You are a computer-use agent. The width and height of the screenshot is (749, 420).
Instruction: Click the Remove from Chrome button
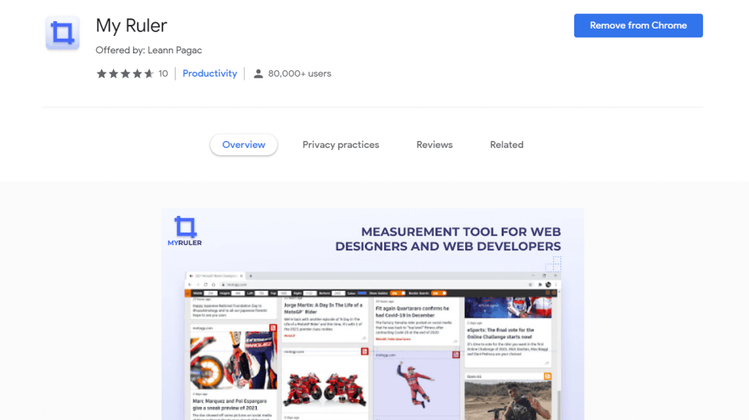coord(638,26)
